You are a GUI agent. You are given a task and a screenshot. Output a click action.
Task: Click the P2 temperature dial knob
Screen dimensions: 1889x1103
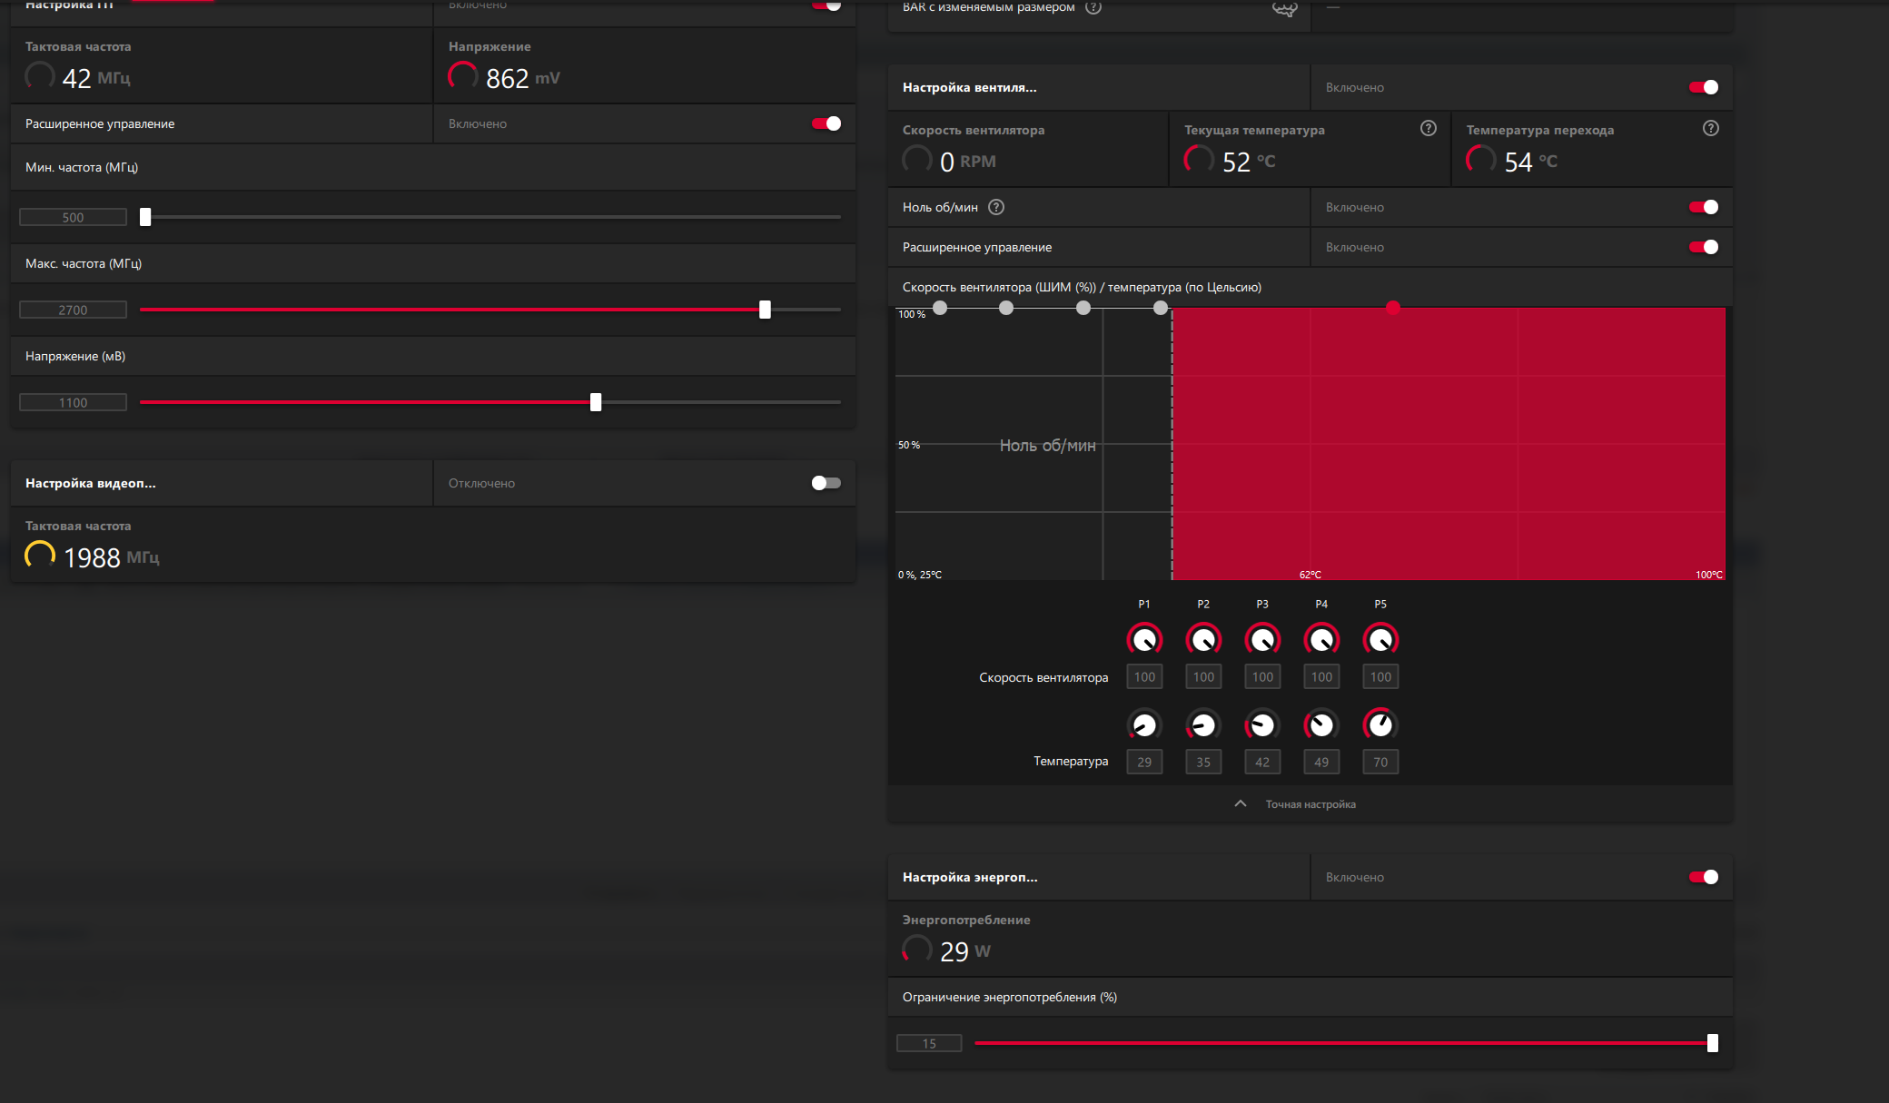pyautogui.click(x=1203, y=724)
